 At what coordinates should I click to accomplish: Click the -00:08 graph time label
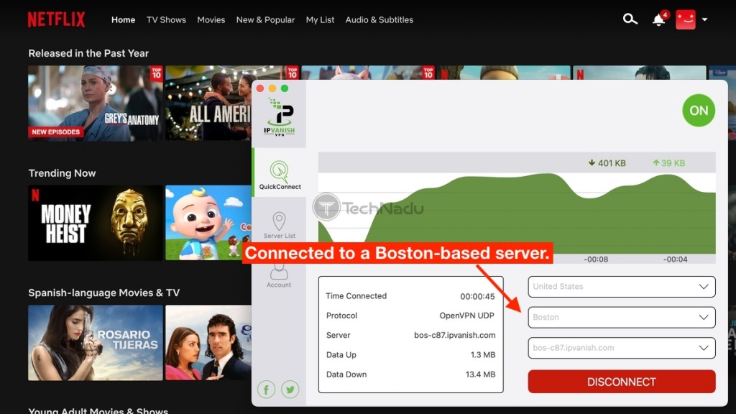[596, 259]
